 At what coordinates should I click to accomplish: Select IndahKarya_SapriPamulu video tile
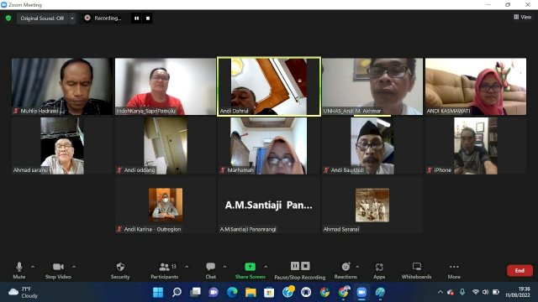166,86
